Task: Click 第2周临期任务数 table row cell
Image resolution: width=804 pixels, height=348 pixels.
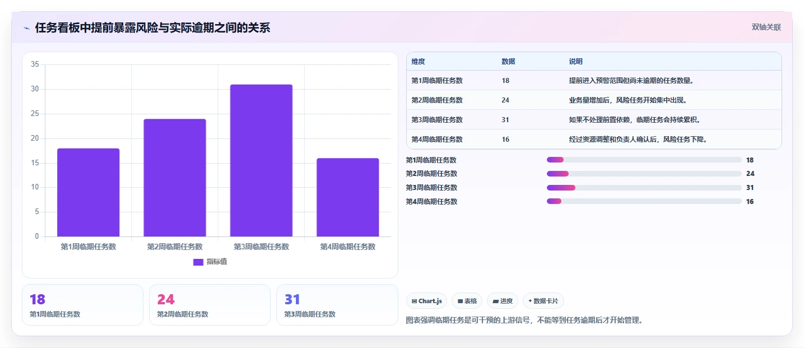Action: click(437, 100)
